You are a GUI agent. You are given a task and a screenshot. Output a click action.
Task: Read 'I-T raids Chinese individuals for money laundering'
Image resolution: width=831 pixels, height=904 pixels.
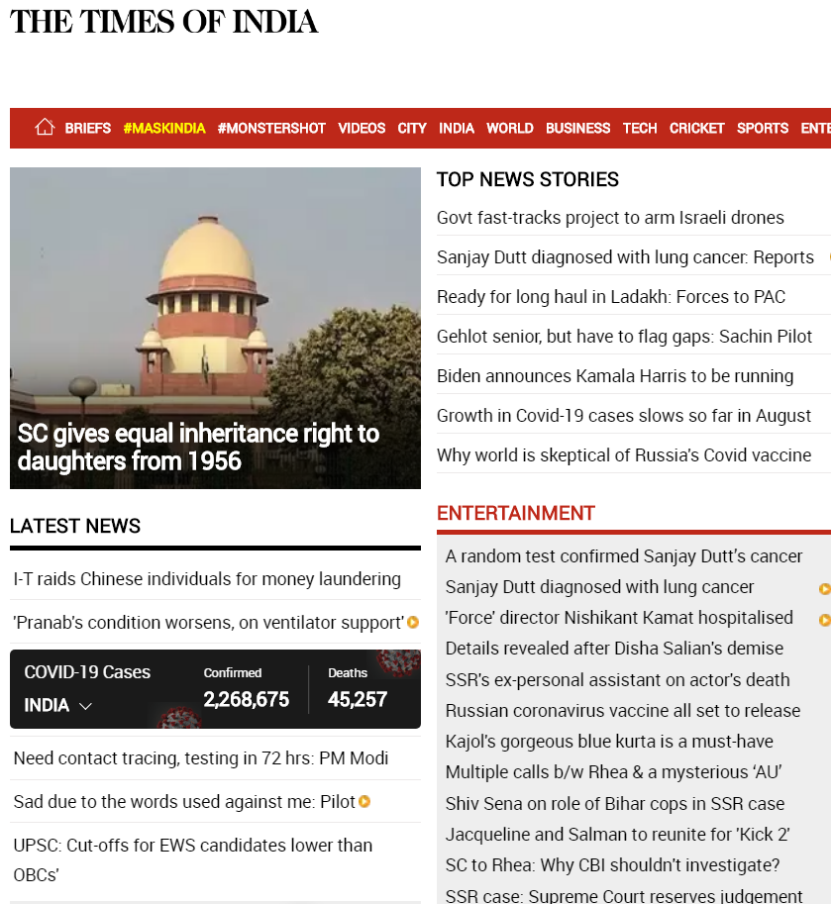click(x=207, y=579)
